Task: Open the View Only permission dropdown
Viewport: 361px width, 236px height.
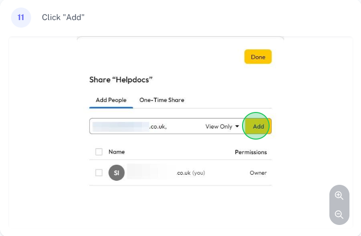Action: click(x=222, y=127)
